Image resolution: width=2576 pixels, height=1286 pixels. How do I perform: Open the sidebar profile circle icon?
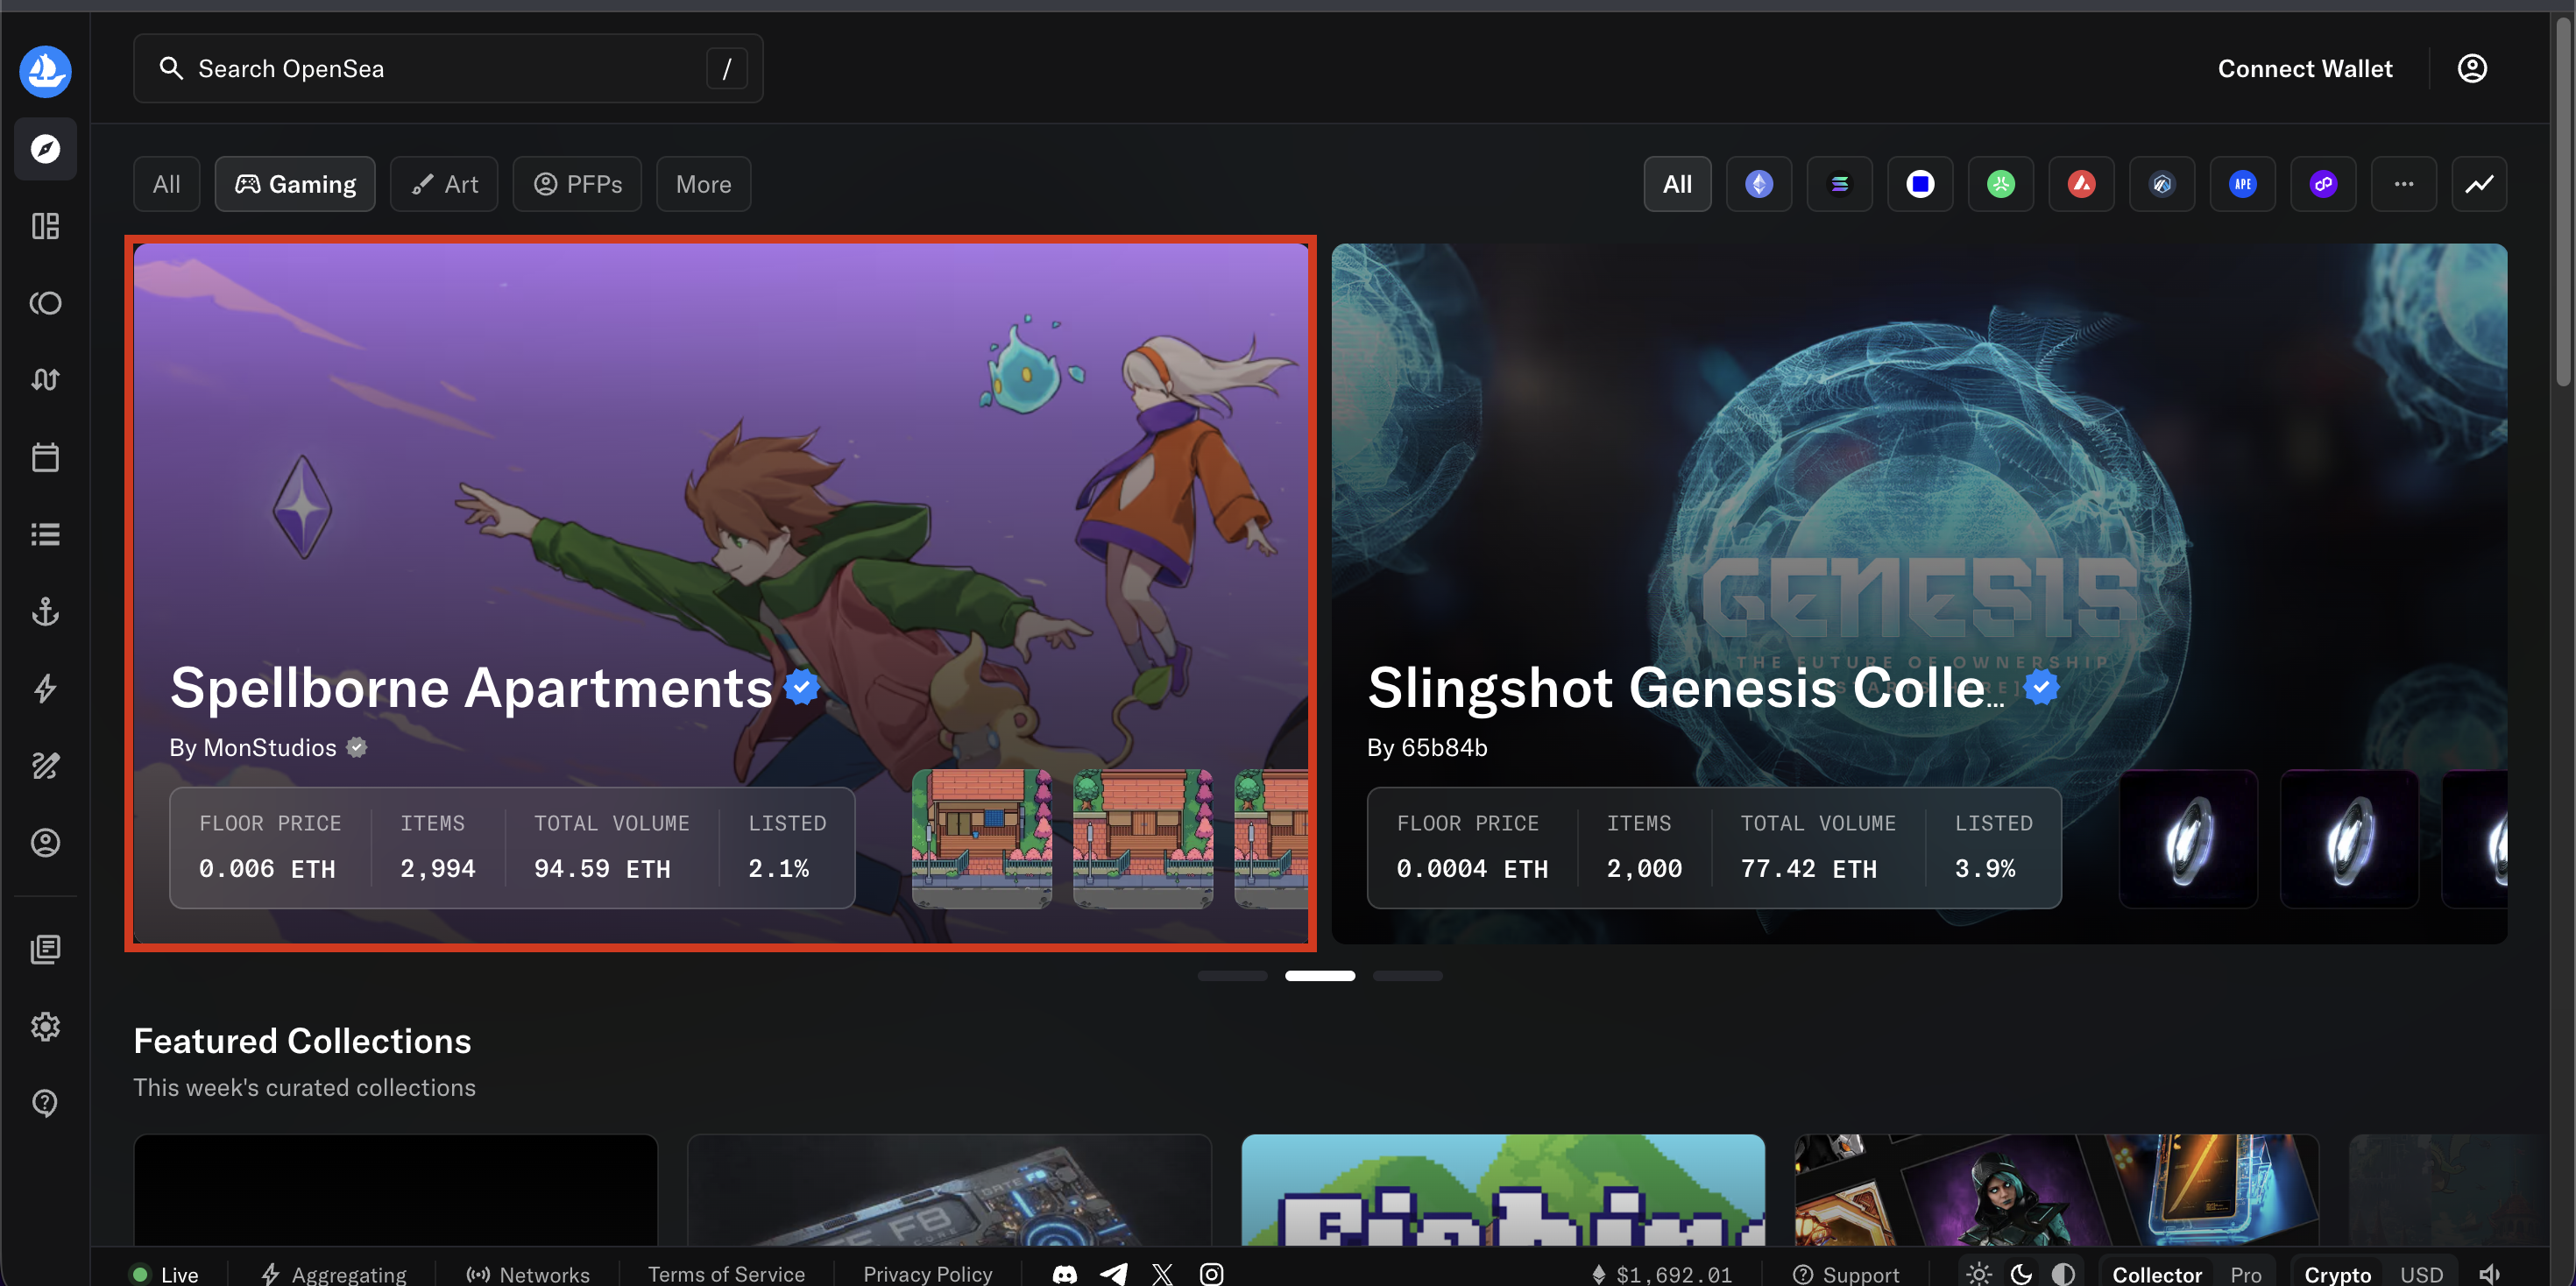click(x=45, y=843)
